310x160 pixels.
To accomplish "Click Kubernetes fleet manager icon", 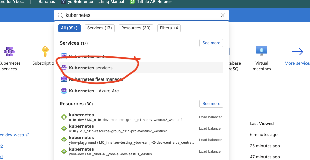I will coord(64,79).
